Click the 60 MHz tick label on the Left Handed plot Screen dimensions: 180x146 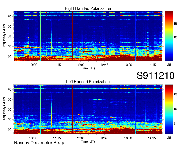(x=10, y=99)
